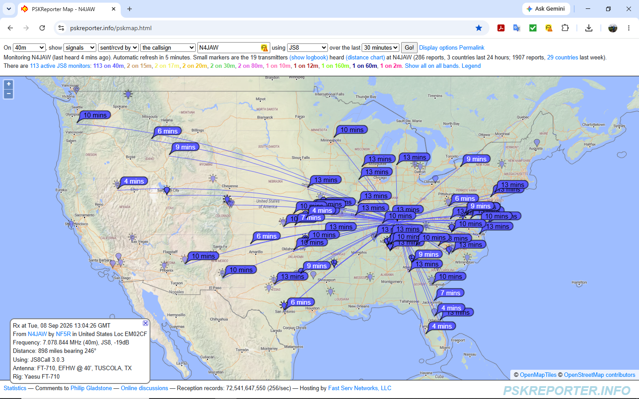Open a new browser tab
Image resolution: width=639 pixels, height=399 pixels.
coord(130,9)
